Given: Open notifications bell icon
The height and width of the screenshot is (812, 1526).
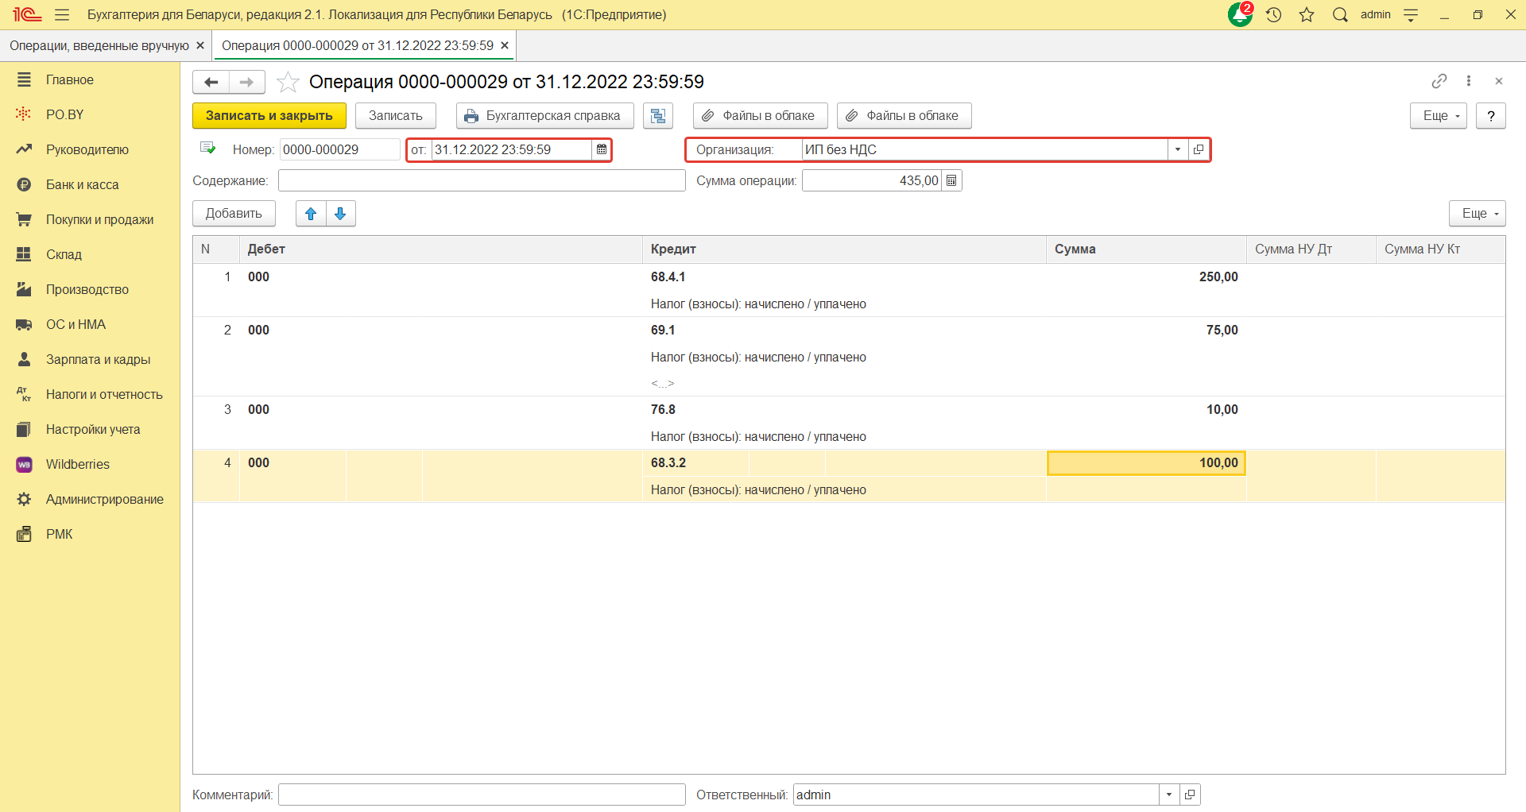Looking at the screenshot, I should (x=1239, y=14).
